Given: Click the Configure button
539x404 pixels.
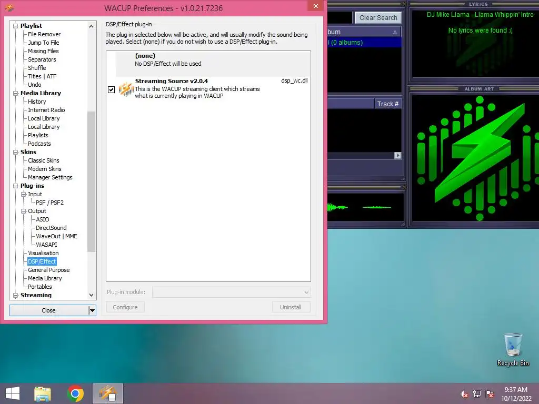Looking at the screenshot, I should pos(125,307).
